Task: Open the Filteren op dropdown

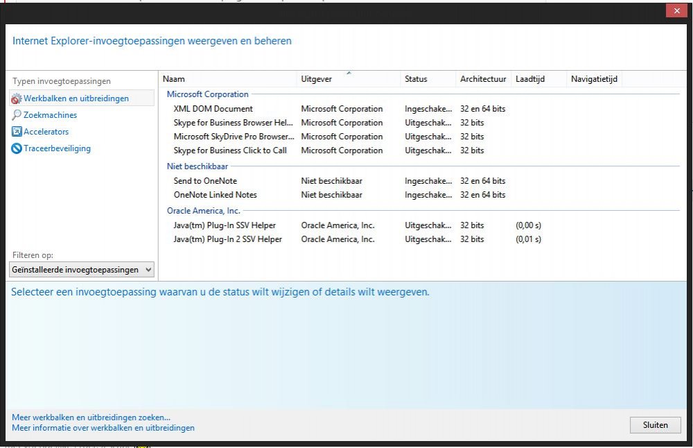Action: click(x=82, y=269)
